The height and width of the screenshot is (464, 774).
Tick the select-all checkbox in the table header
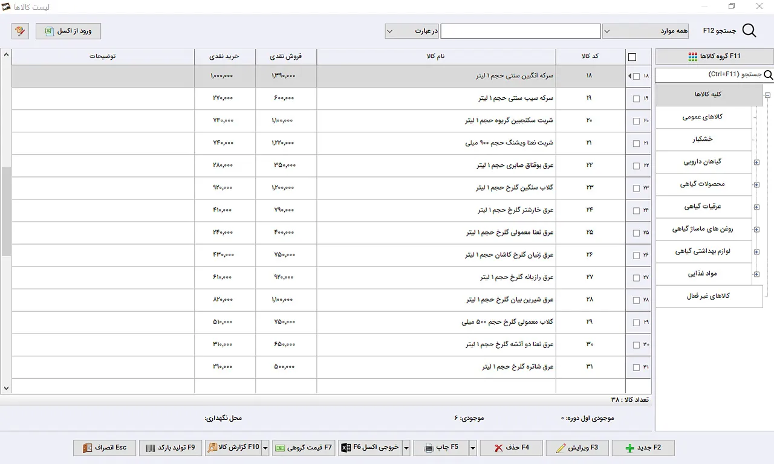[x=633, y=57]
